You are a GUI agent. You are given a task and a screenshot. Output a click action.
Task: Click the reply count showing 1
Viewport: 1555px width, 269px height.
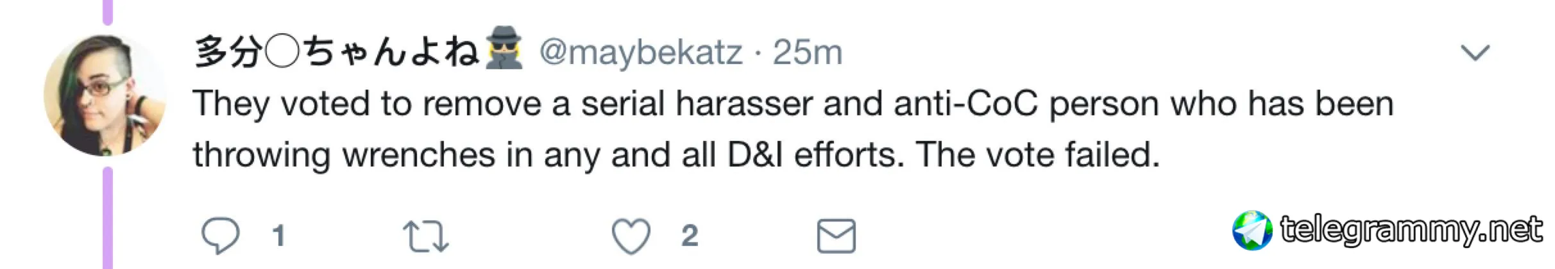[278, 236]
